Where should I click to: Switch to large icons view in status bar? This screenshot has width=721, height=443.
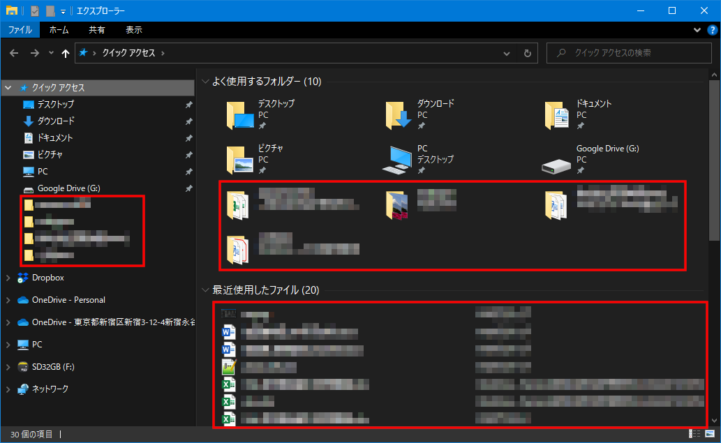(708, 434)
